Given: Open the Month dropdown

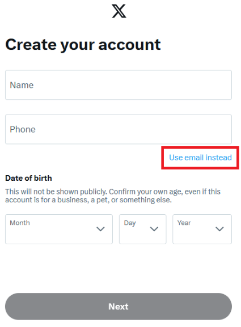Looking at the screenshot, I should pos(59,229).
